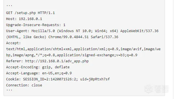This screenshot has width=174, height=99.
Task: Click the User-Agent Mozilla/5.0 line
Action: click(x=82, y=31)
